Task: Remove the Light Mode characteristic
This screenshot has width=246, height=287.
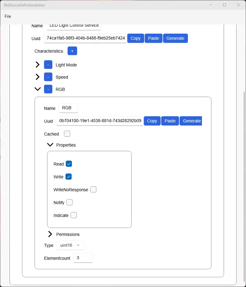Action: [x=48, y=65]
